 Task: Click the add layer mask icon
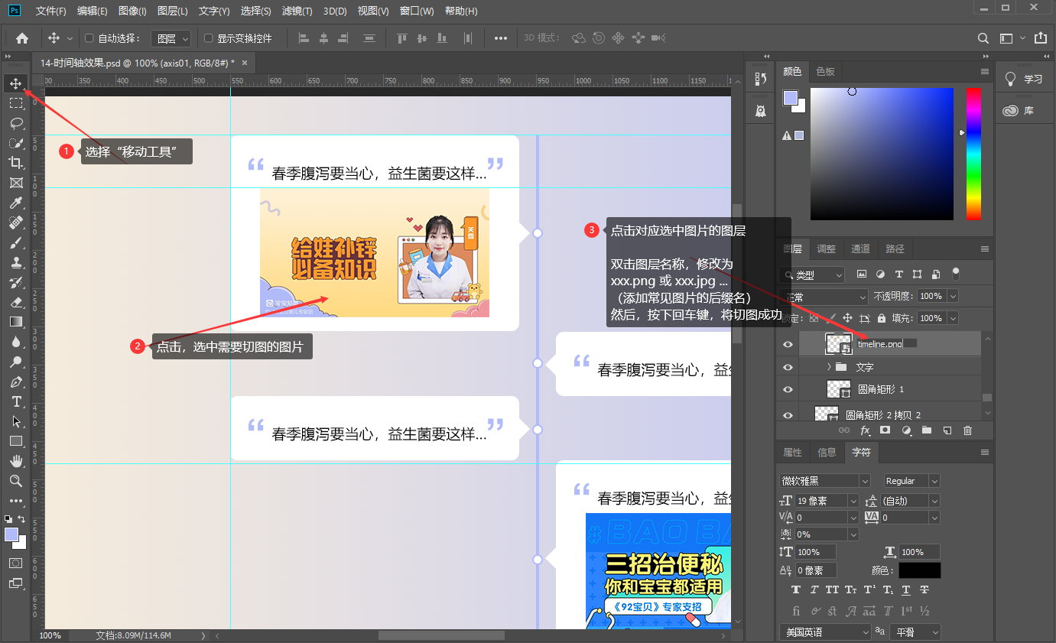[885, 430]
